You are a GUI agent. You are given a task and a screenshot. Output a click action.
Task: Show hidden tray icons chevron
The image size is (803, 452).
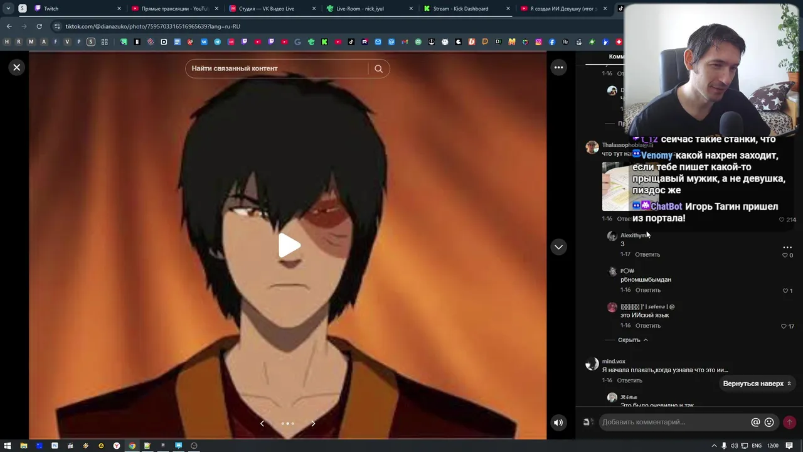pos(715,446)
